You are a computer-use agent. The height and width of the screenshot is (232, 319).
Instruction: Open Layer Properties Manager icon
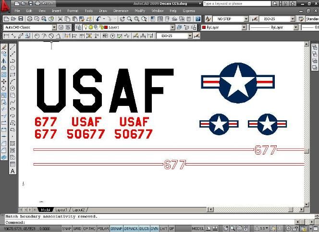79,27
